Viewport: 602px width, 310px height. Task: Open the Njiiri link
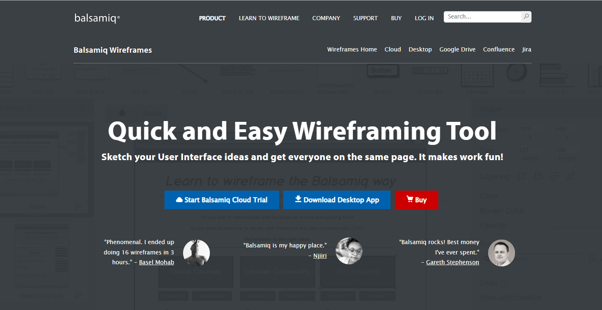click(320, 256)
